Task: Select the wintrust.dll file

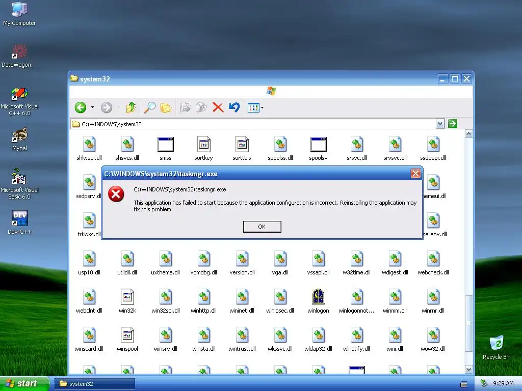Action: 242,340
